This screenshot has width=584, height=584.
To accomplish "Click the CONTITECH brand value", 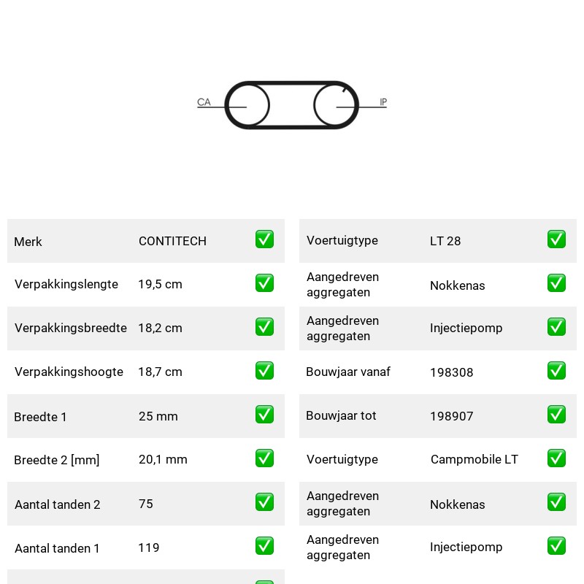I will [172, 241].
